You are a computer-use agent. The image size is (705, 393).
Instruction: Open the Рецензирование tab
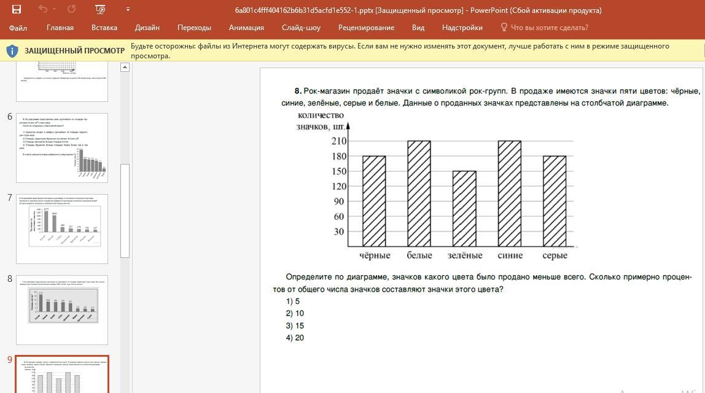pos(366,28)
